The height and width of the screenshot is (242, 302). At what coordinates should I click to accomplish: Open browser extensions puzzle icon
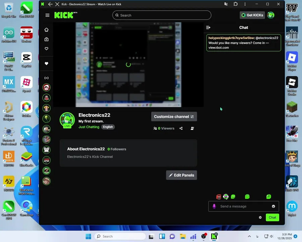(235, 4)
